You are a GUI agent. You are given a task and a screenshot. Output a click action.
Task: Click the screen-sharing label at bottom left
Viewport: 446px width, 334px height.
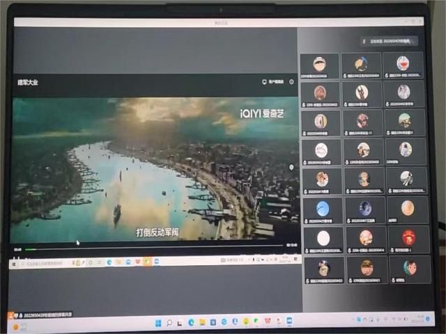pos(40,315)
